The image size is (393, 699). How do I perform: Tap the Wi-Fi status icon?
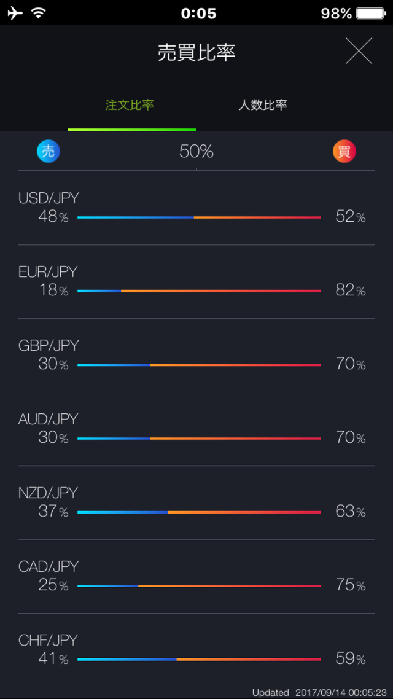click(39, 13)
